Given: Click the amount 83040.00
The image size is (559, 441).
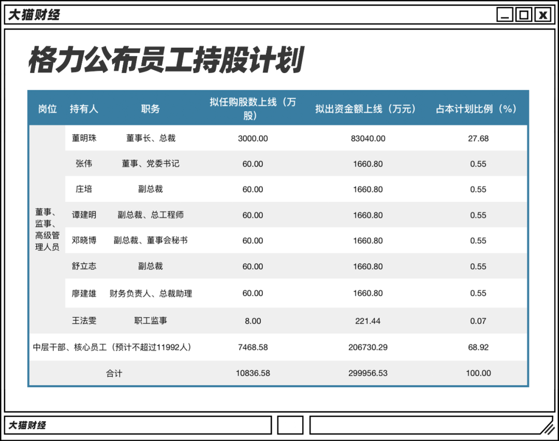Looking at the screenshot, I should 368,138.
